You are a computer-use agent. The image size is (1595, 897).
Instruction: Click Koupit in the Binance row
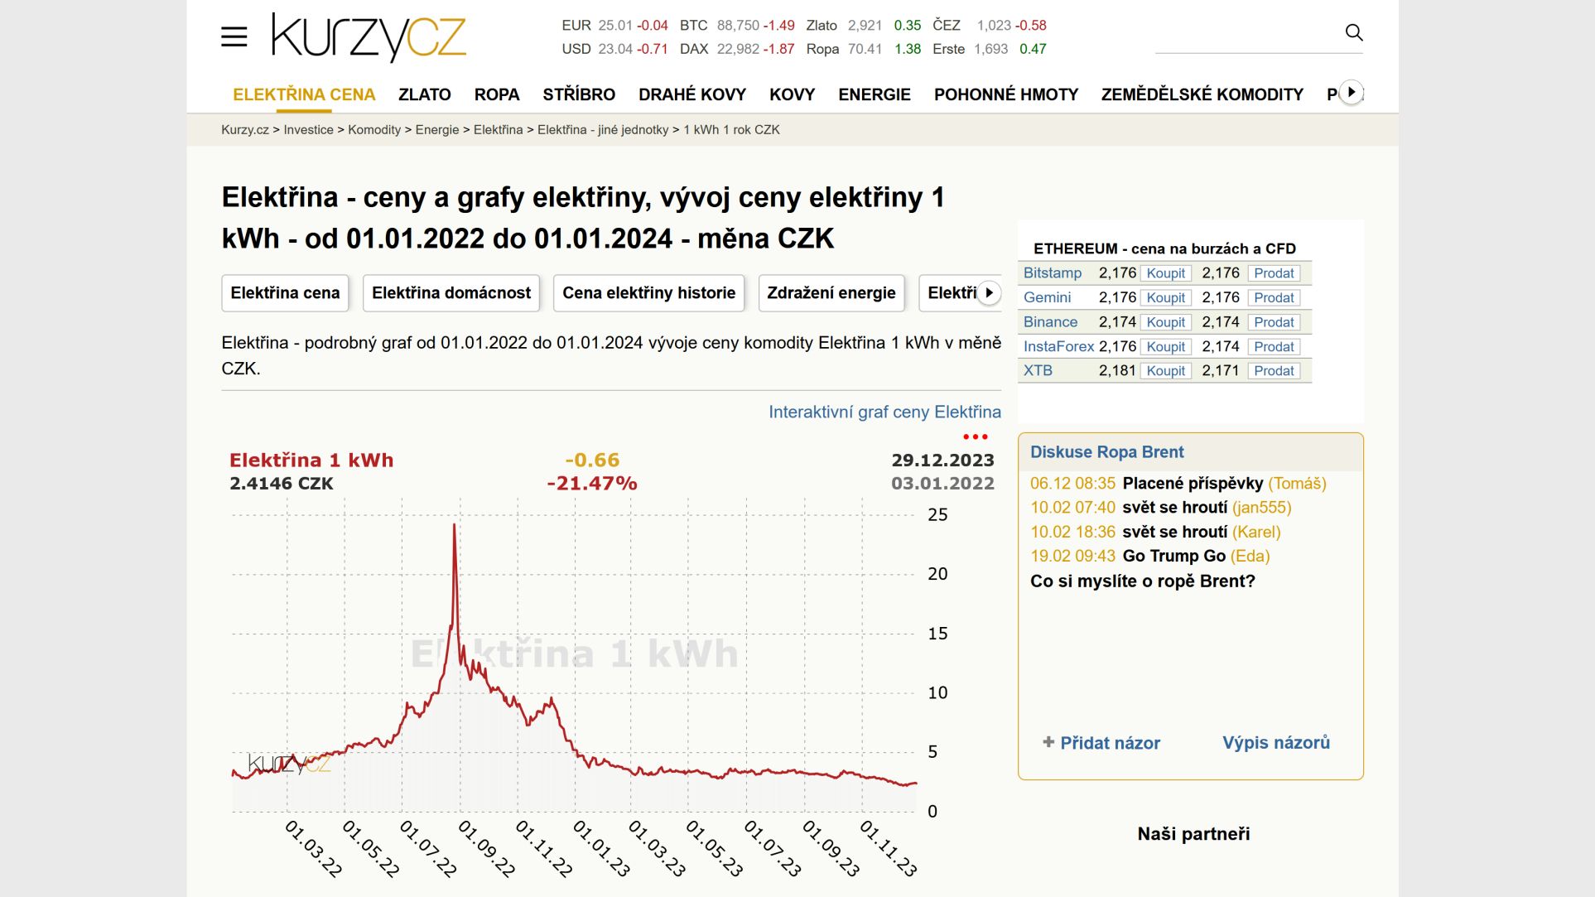pyautogui.click(x=1166, y=322)
